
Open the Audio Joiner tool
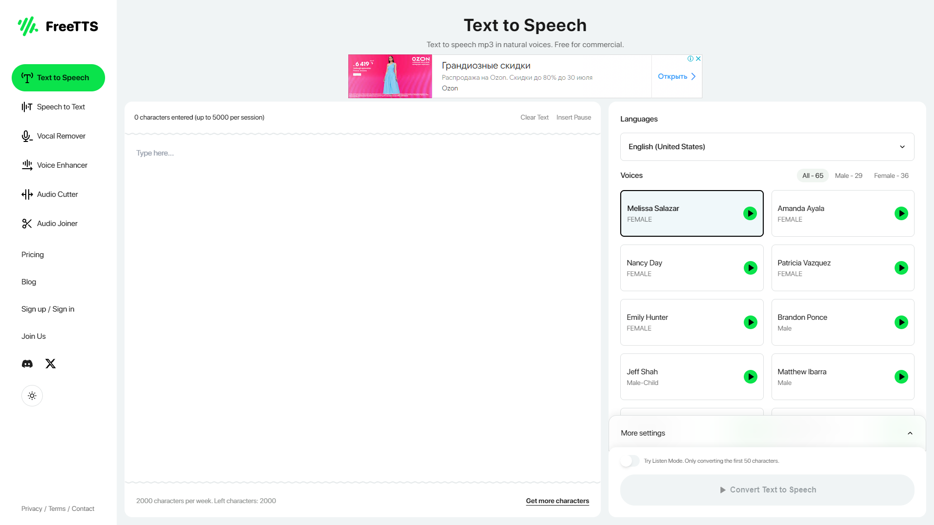coord(57,223)
